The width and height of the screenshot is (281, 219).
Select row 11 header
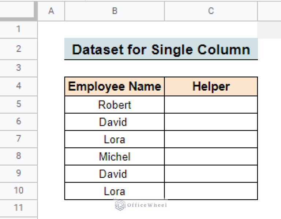click(x=19, y=208)
